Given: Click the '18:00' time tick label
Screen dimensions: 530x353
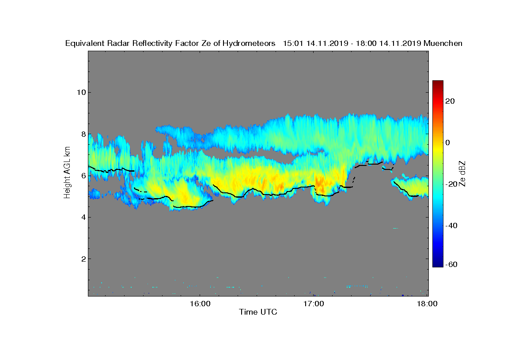Looking at the screenshot, I should 427,304.
